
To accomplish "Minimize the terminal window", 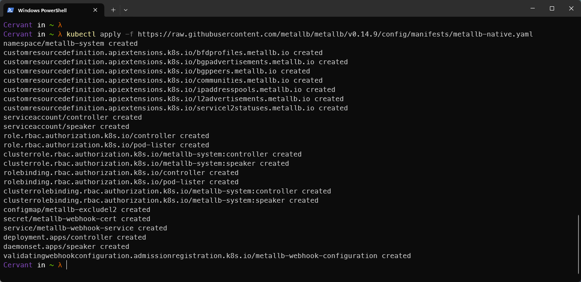I will [x=533, y=8].
